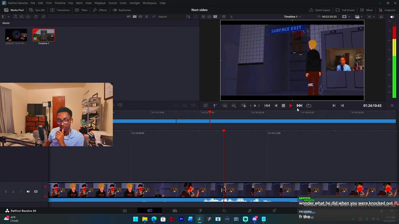Click the viewer timecode 00:52:35:20 field
This screenshot has height=224, width=399.
[329, 16]
